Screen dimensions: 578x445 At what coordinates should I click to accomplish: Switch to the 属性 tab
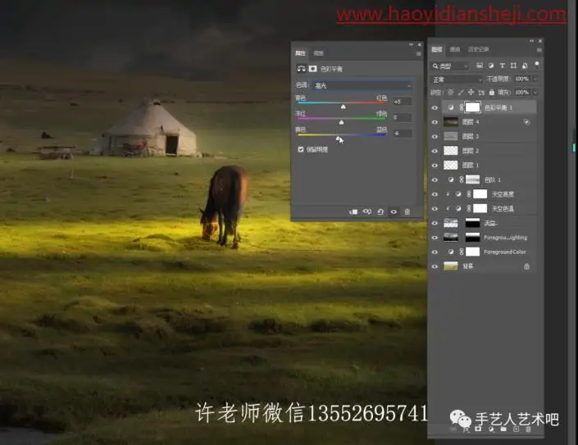[x=300, y=53]
